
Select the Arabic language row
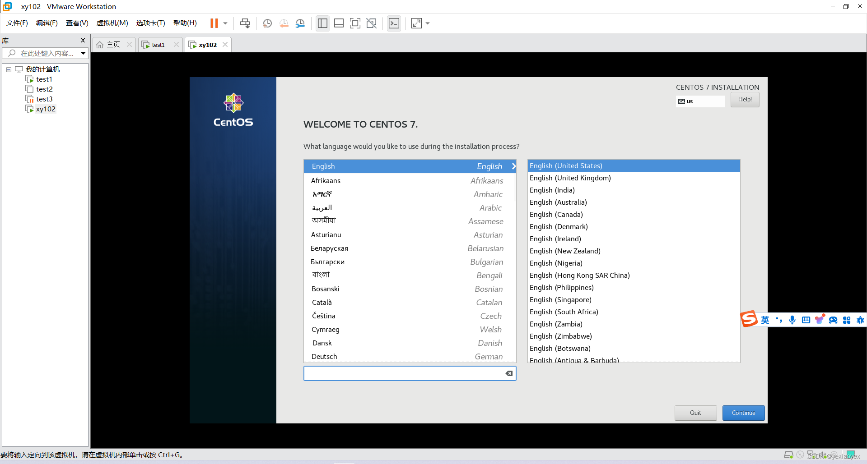click(410, 208)
